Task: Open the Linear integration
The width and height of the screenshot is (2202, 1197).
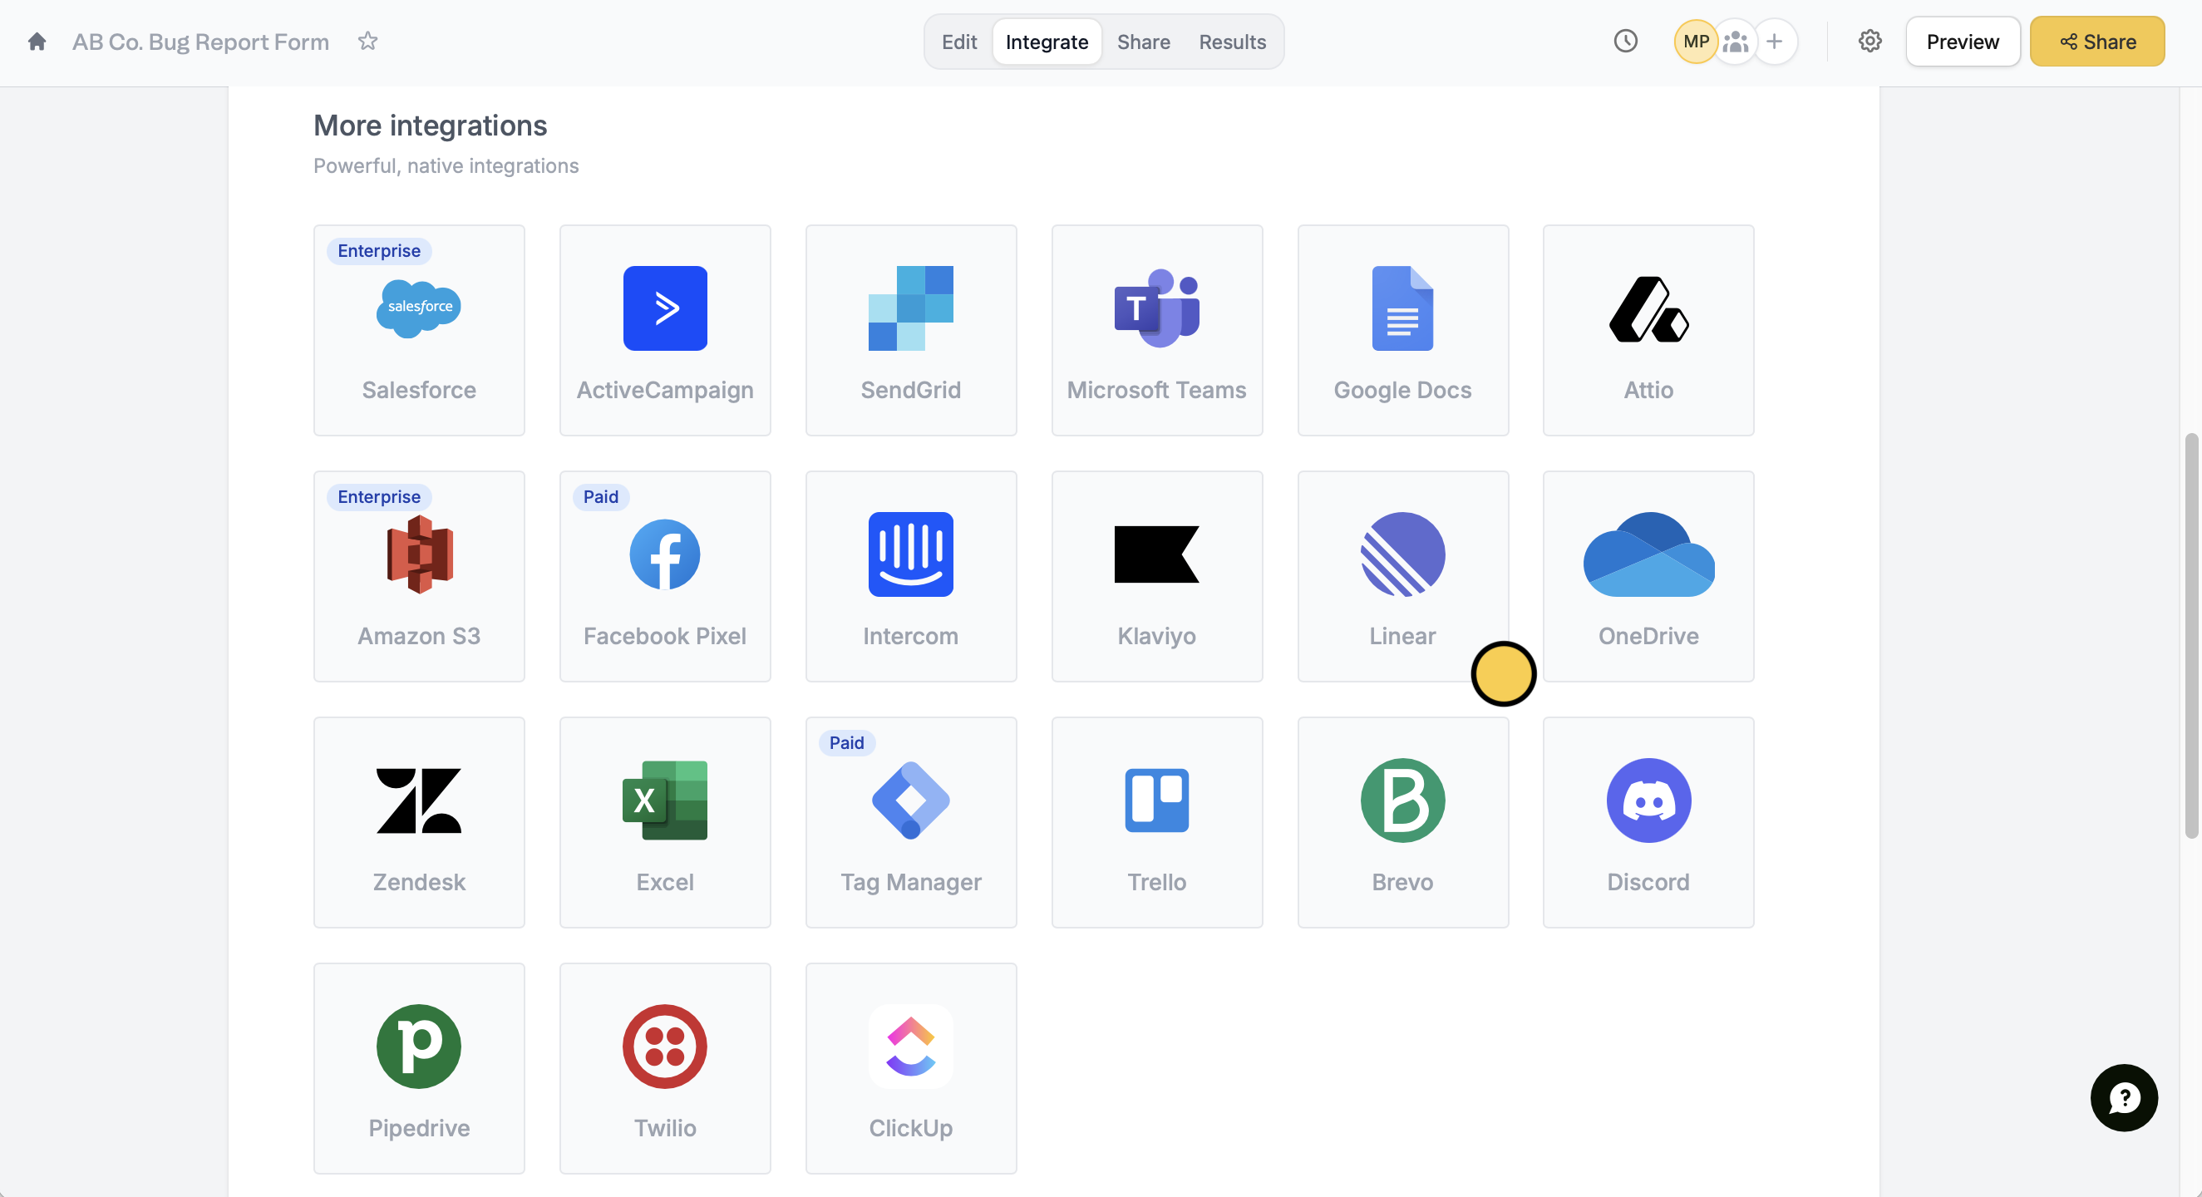Action: [1401, 575]
